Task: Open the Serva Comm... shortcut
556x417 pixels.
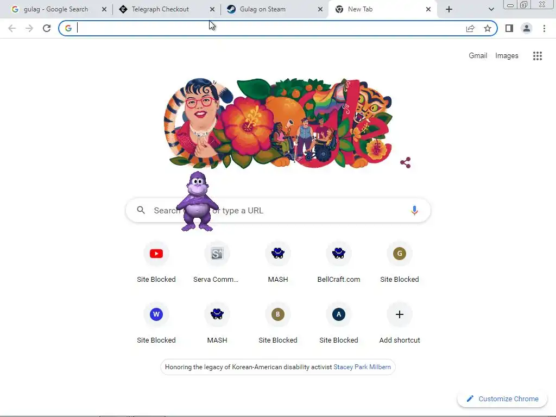Action: pos(217,262)
